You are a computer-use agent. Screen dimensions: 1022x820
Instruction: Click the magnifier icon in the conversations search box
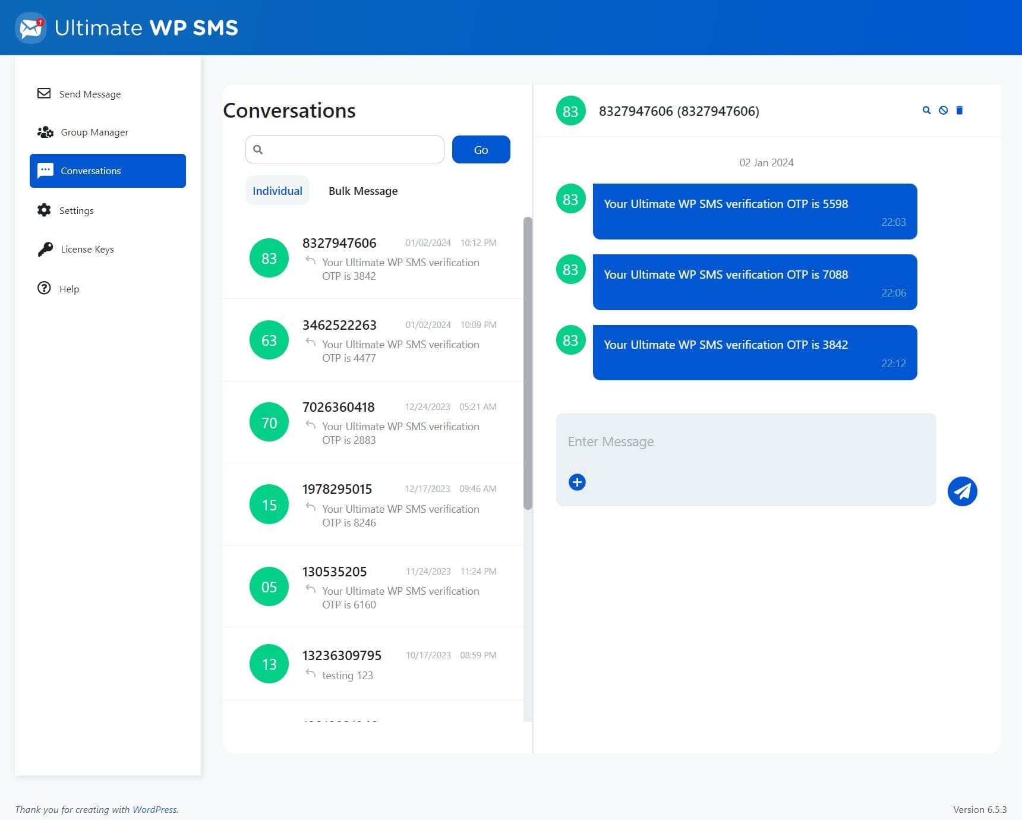pos(258,149)
